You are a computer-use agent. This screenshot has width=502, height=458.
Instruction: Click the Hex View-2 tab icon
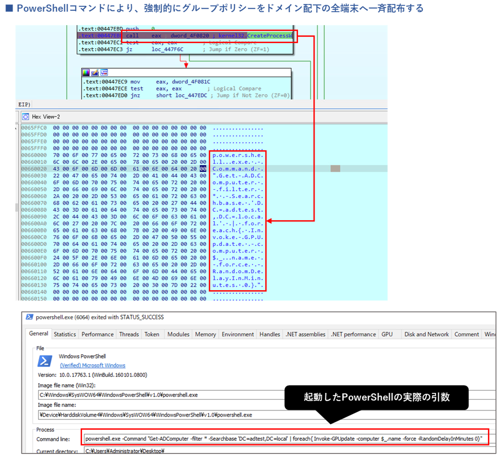coord(25,117)
